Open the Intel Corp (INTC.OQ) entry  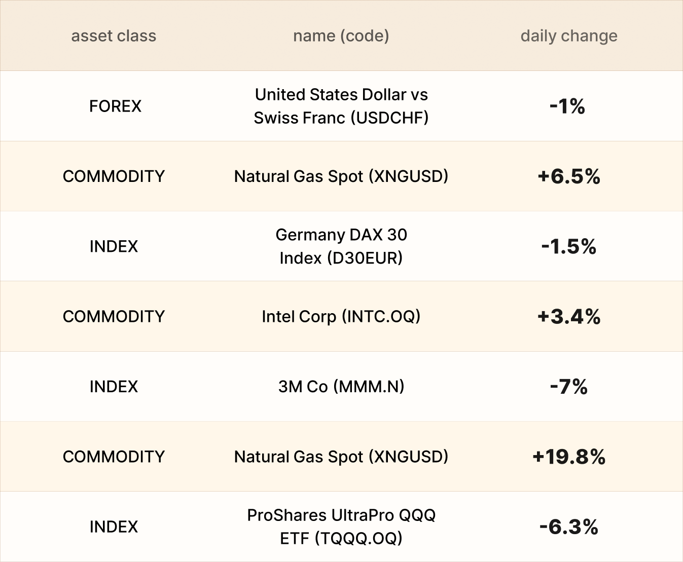click(341, 317)
